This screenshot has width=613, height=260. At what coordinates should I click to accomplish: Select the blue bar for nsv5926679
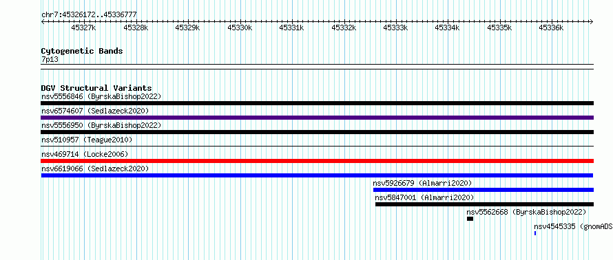pos(484,190)
